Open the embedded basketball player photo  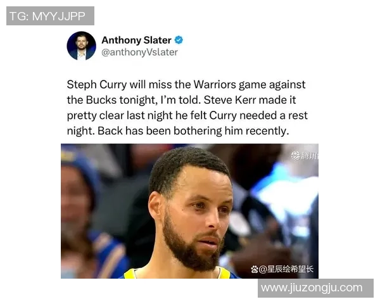(x=189, y=211)
